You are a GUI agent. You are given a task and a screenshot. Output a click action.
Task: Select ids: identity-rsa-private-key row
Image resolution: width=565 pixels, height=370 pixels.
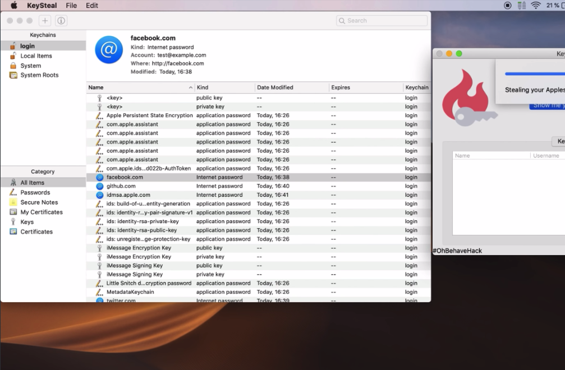[258, 221]
